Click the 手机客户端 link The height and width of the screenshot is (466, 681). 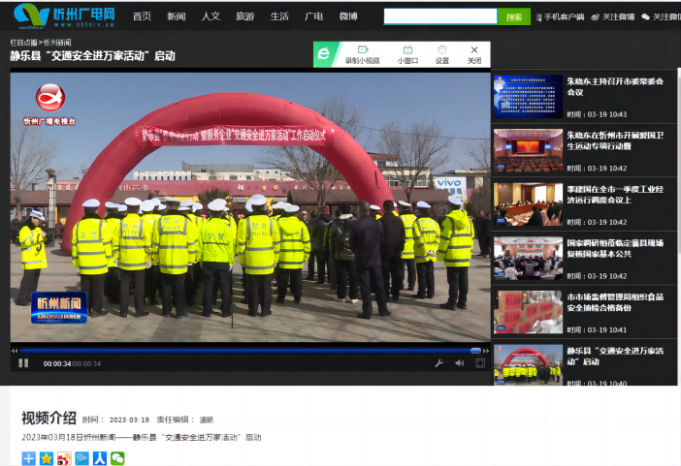[x=560, y=16]
